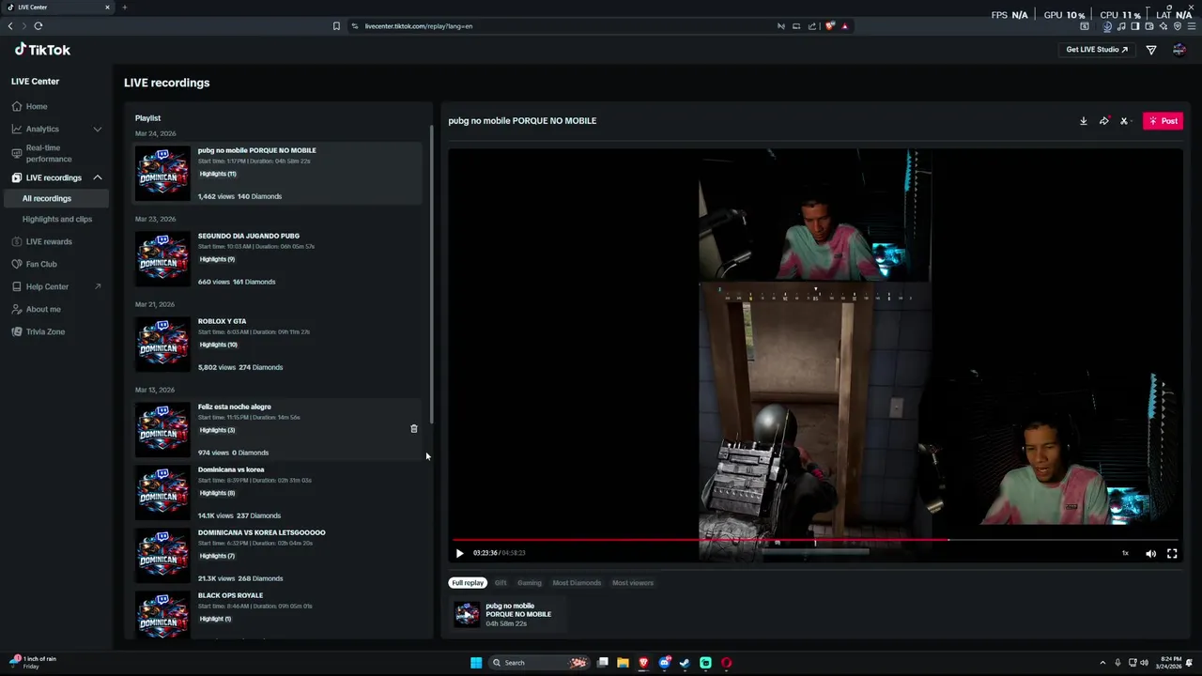Switch to the Gaming highlights tab
Screen dimensions: 1202x676
(x=530, y=583)
